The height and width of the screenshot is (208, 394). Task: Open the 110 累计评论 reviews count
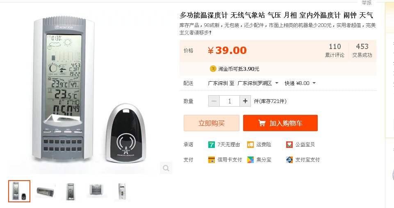coord(335,50)
